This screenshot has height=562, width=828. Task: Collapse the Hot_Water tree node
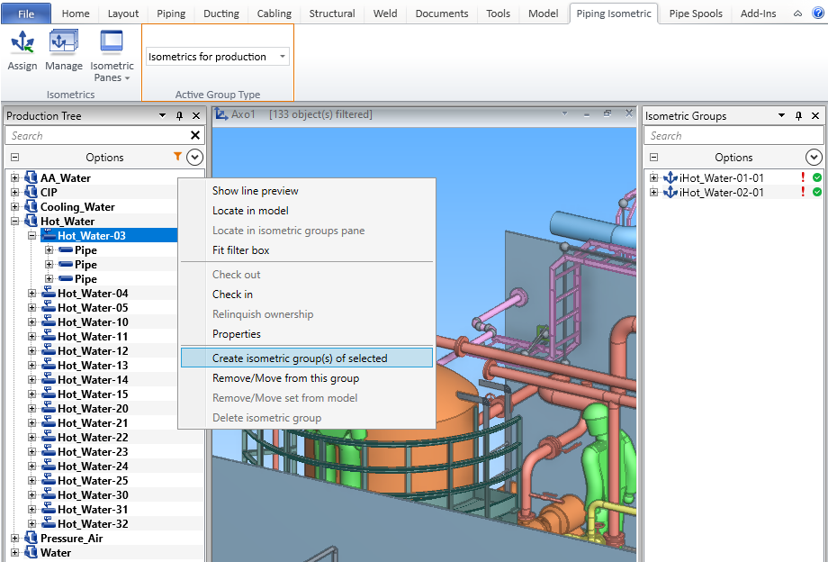pos(14,222)
